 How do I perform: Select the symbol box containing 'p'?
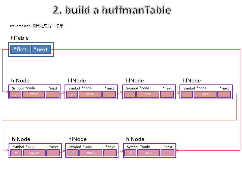pyautogui.click(x=15, y=94)
